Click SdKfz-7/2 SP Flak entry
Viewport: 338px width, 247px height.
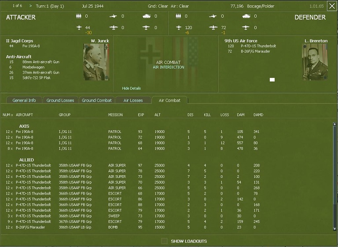coord(37,77)
